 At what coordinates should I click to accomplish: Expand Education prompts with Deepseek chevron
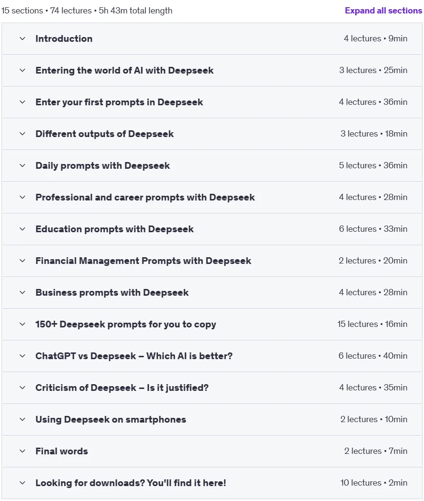(x=23, y=229)
